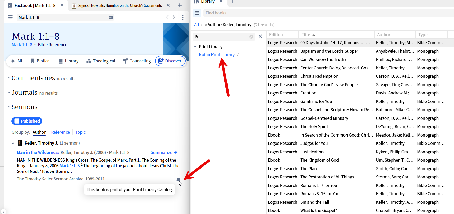The image size is (454, 214).
Task: Select The Restoration of All Things row
Action: click(x=360, y=177)
